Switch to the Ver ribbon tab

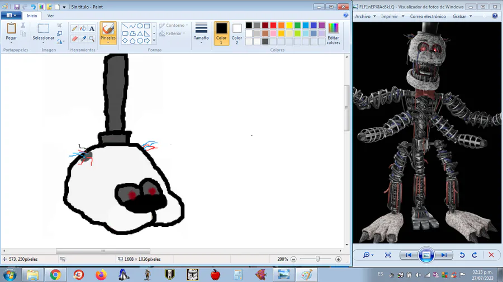coord(50,16)
